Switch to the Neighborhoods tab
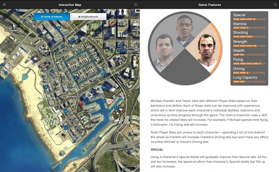 pos(88,16)
